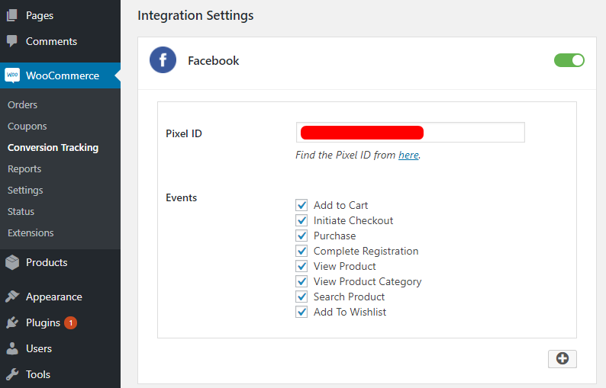The width and height of the screenshot is (606, 388).
Task: Uncheck the Add to Cart event
Action: click(301, 205)
